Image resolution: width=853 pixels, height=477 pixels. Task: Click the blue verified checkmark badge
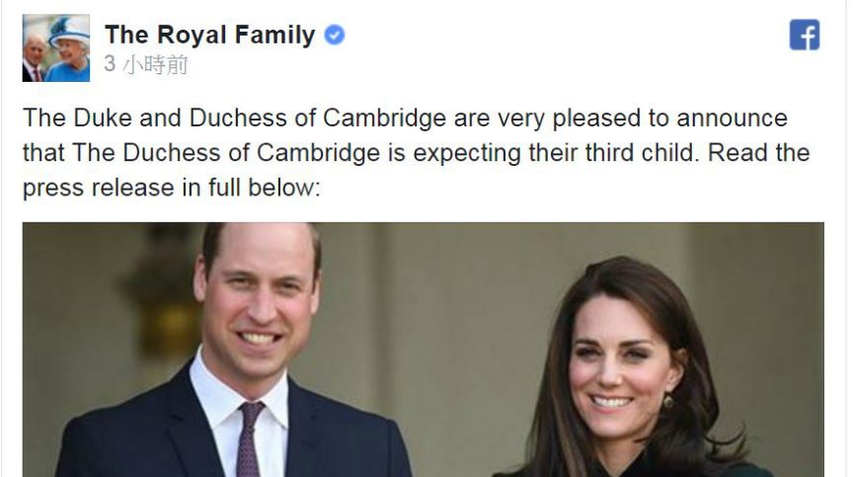[335, 36]
